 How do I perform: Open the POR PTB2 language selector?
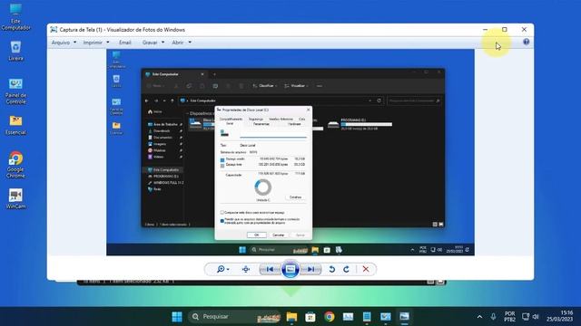pos(510,317)
